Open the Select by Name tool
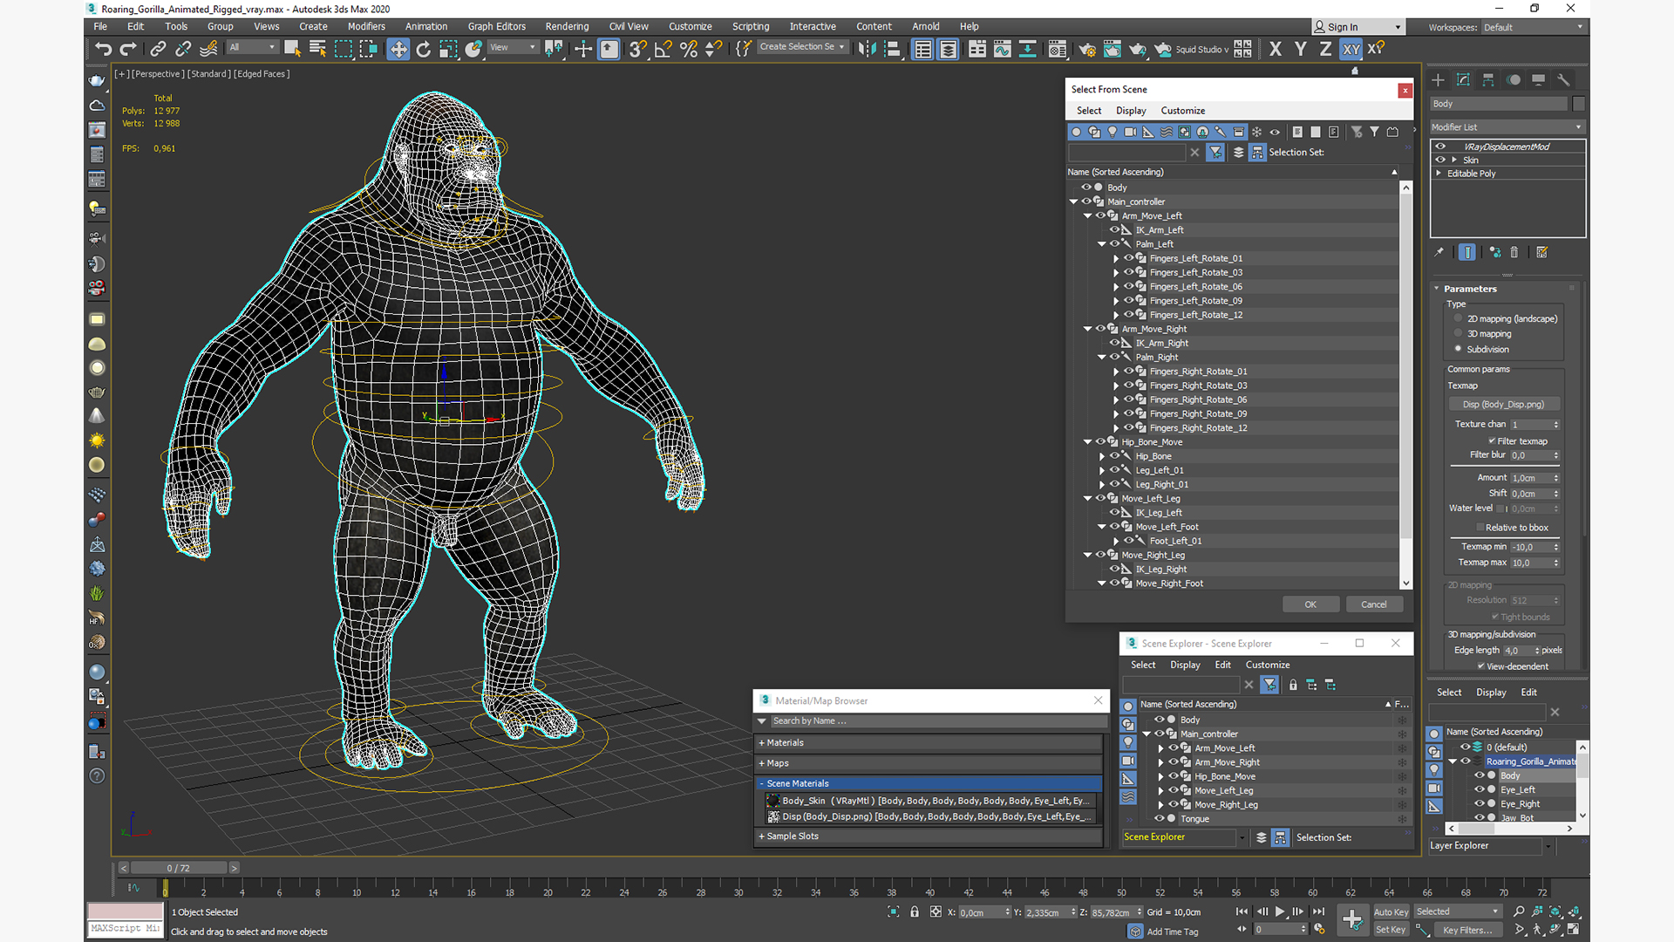The image size is (1674, 942). click(x=318, y=49)
